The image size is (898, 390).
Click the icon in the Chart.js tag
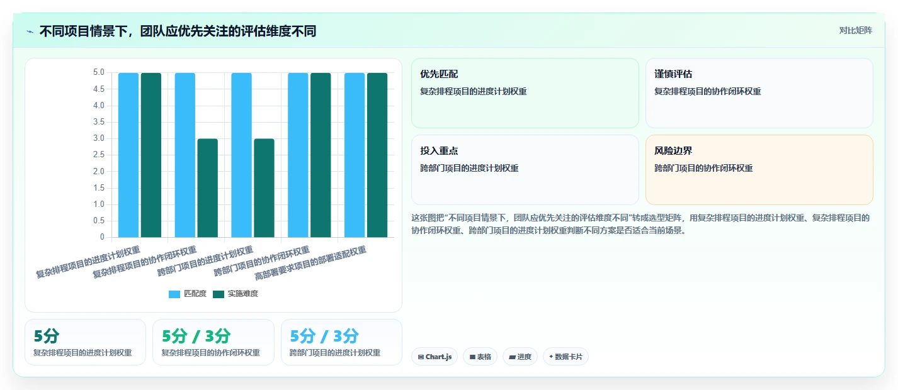click(421, 357)
